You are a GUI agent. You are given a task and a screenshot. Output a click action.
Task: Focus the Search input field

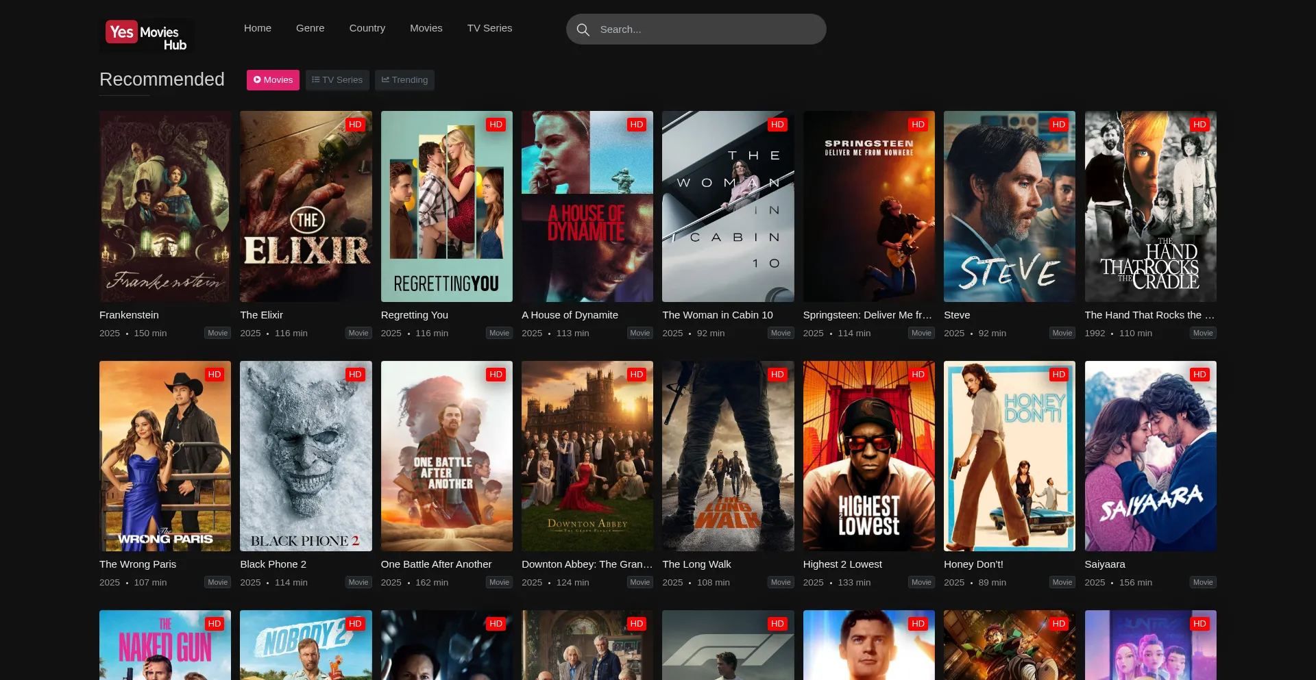(706, 29)
